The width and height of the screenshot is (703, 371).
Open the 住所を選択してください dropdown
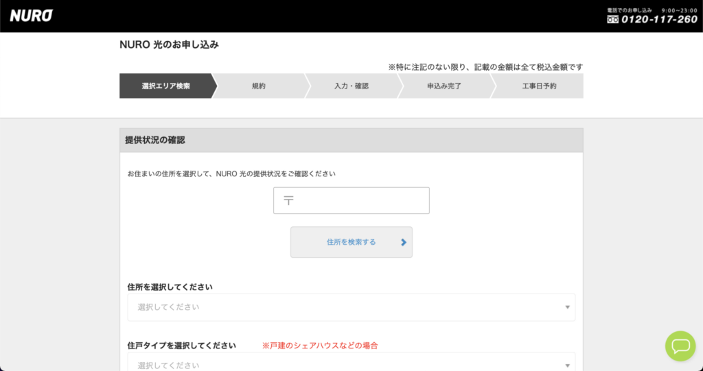(351, 307)
